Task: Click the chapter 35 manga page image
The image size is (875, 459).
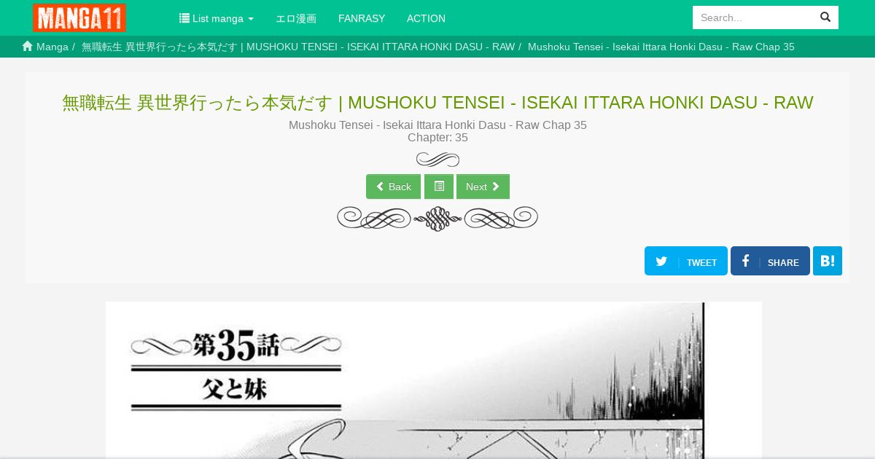Action: (434, 380)
